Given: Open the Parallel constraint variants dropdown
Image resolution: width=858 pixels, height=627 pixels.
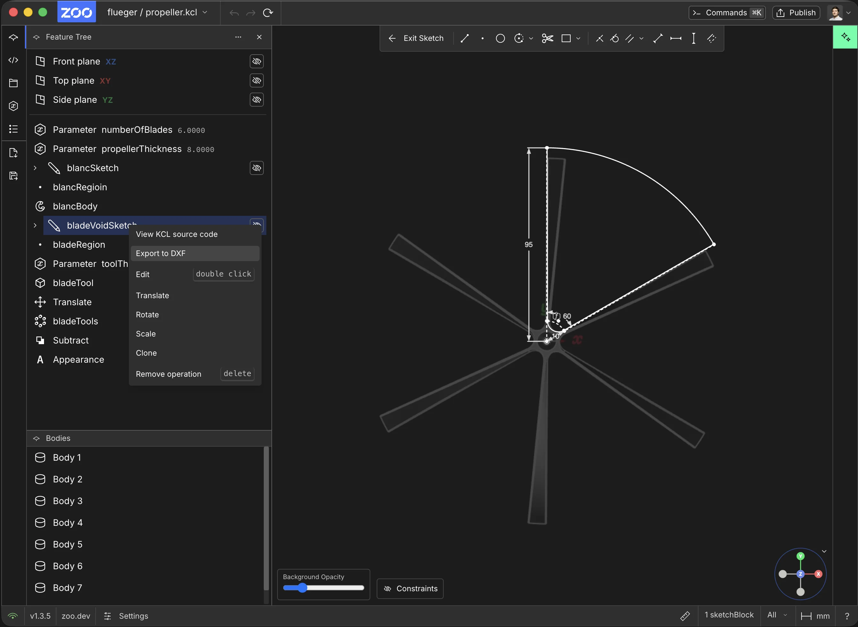Looking at the screenshot, I should pos(641,38).
